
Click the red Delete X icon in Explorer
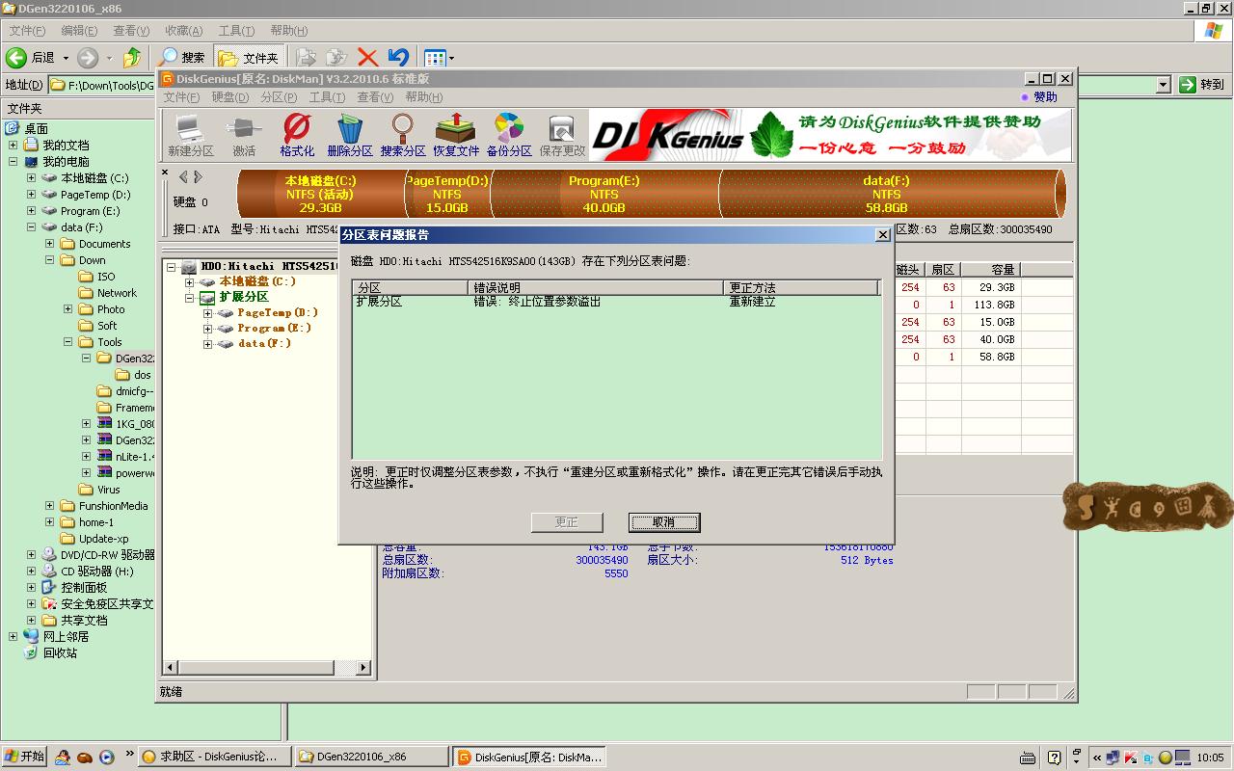367,58
